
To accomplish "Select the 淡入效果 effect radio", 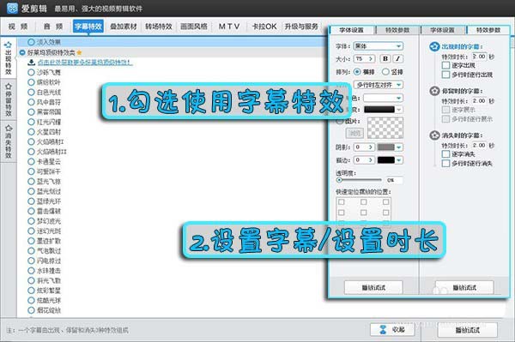I will tap(31, 42).
